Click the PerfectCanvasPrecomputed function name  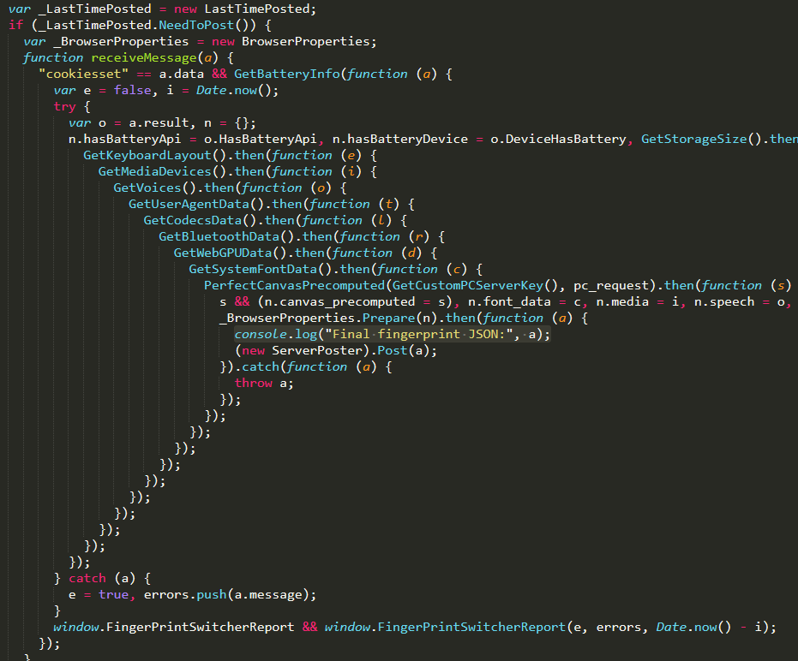pyautogui.click(x=293, y=285)
